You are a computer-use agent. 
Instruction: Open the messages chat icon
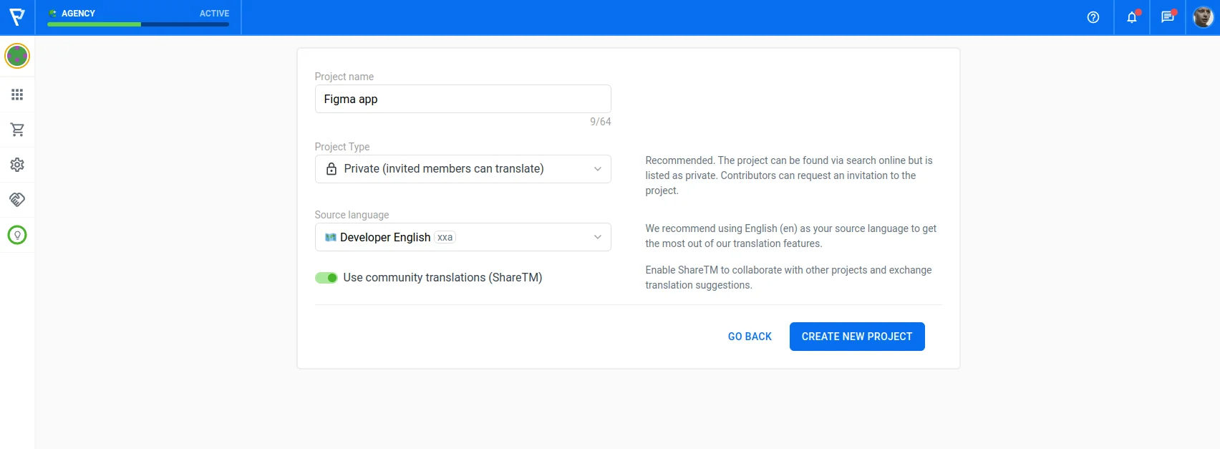click(x=1167, y=17)
